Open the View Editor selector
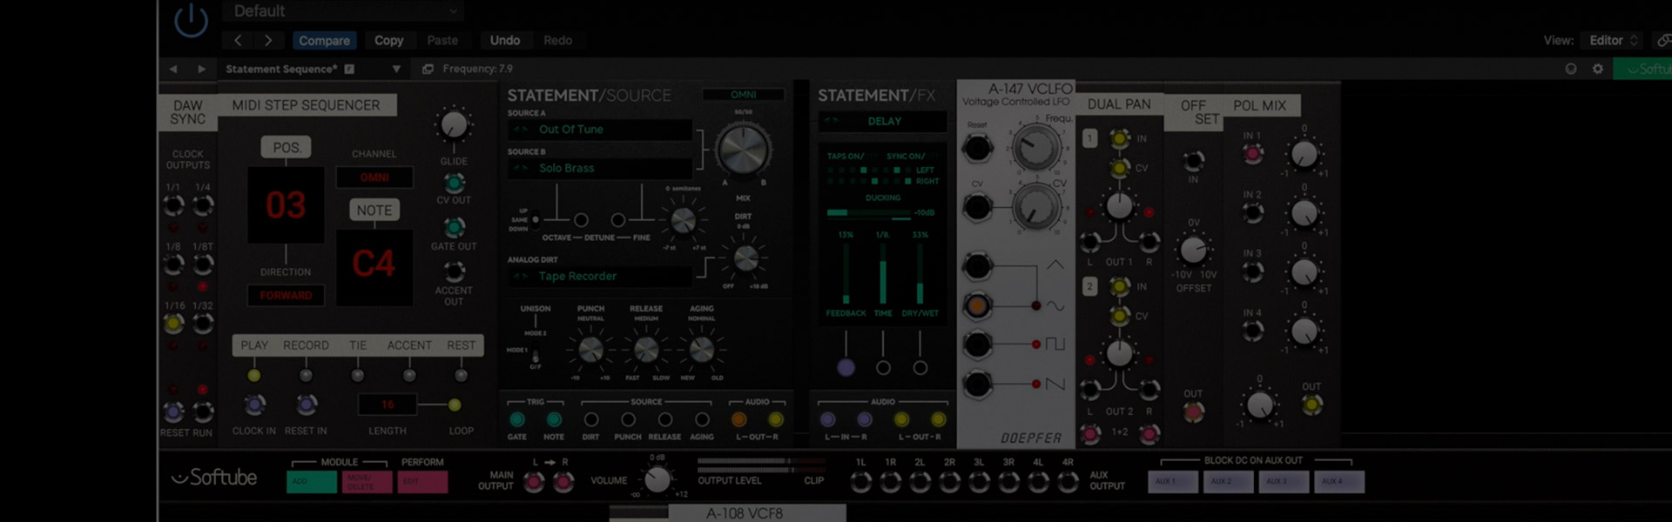 [1613, 40]
